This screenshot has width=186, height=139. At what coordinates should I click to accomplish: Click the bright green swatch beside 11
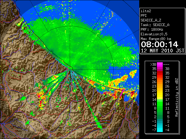[x=160, y=104]
